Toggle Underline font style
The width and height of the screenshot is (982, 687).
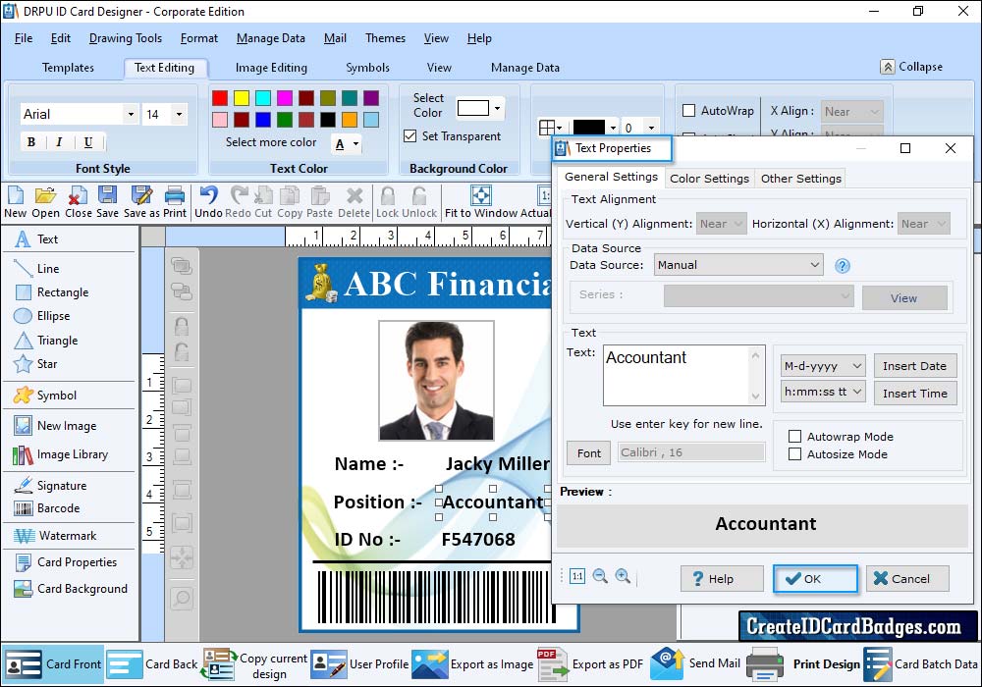click(x=87, y=142)
